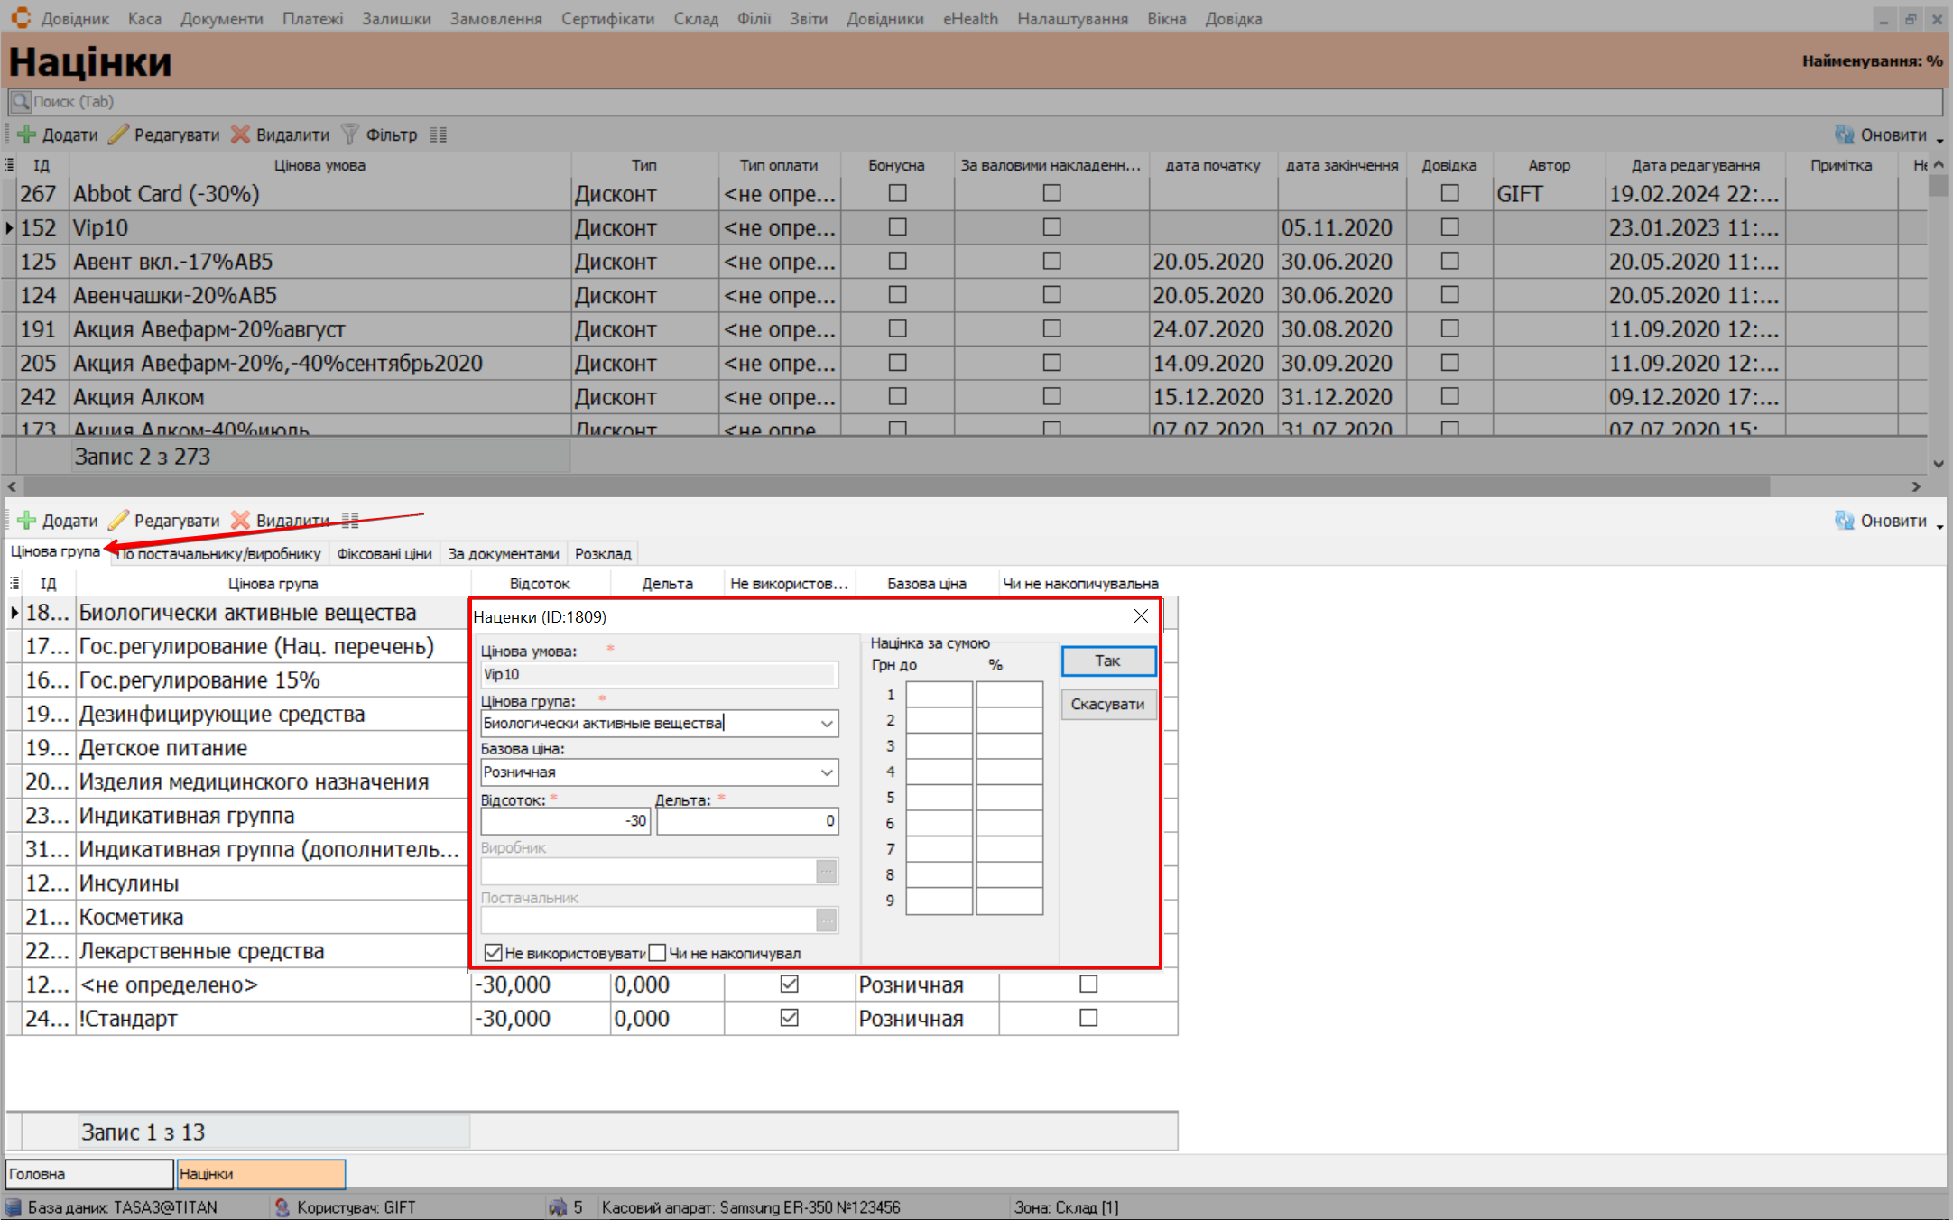This screenshot has height=1220, width=1953.
Task: Click the Оновити refresh icon in lower panel
Action: (x=1845, y=521)
